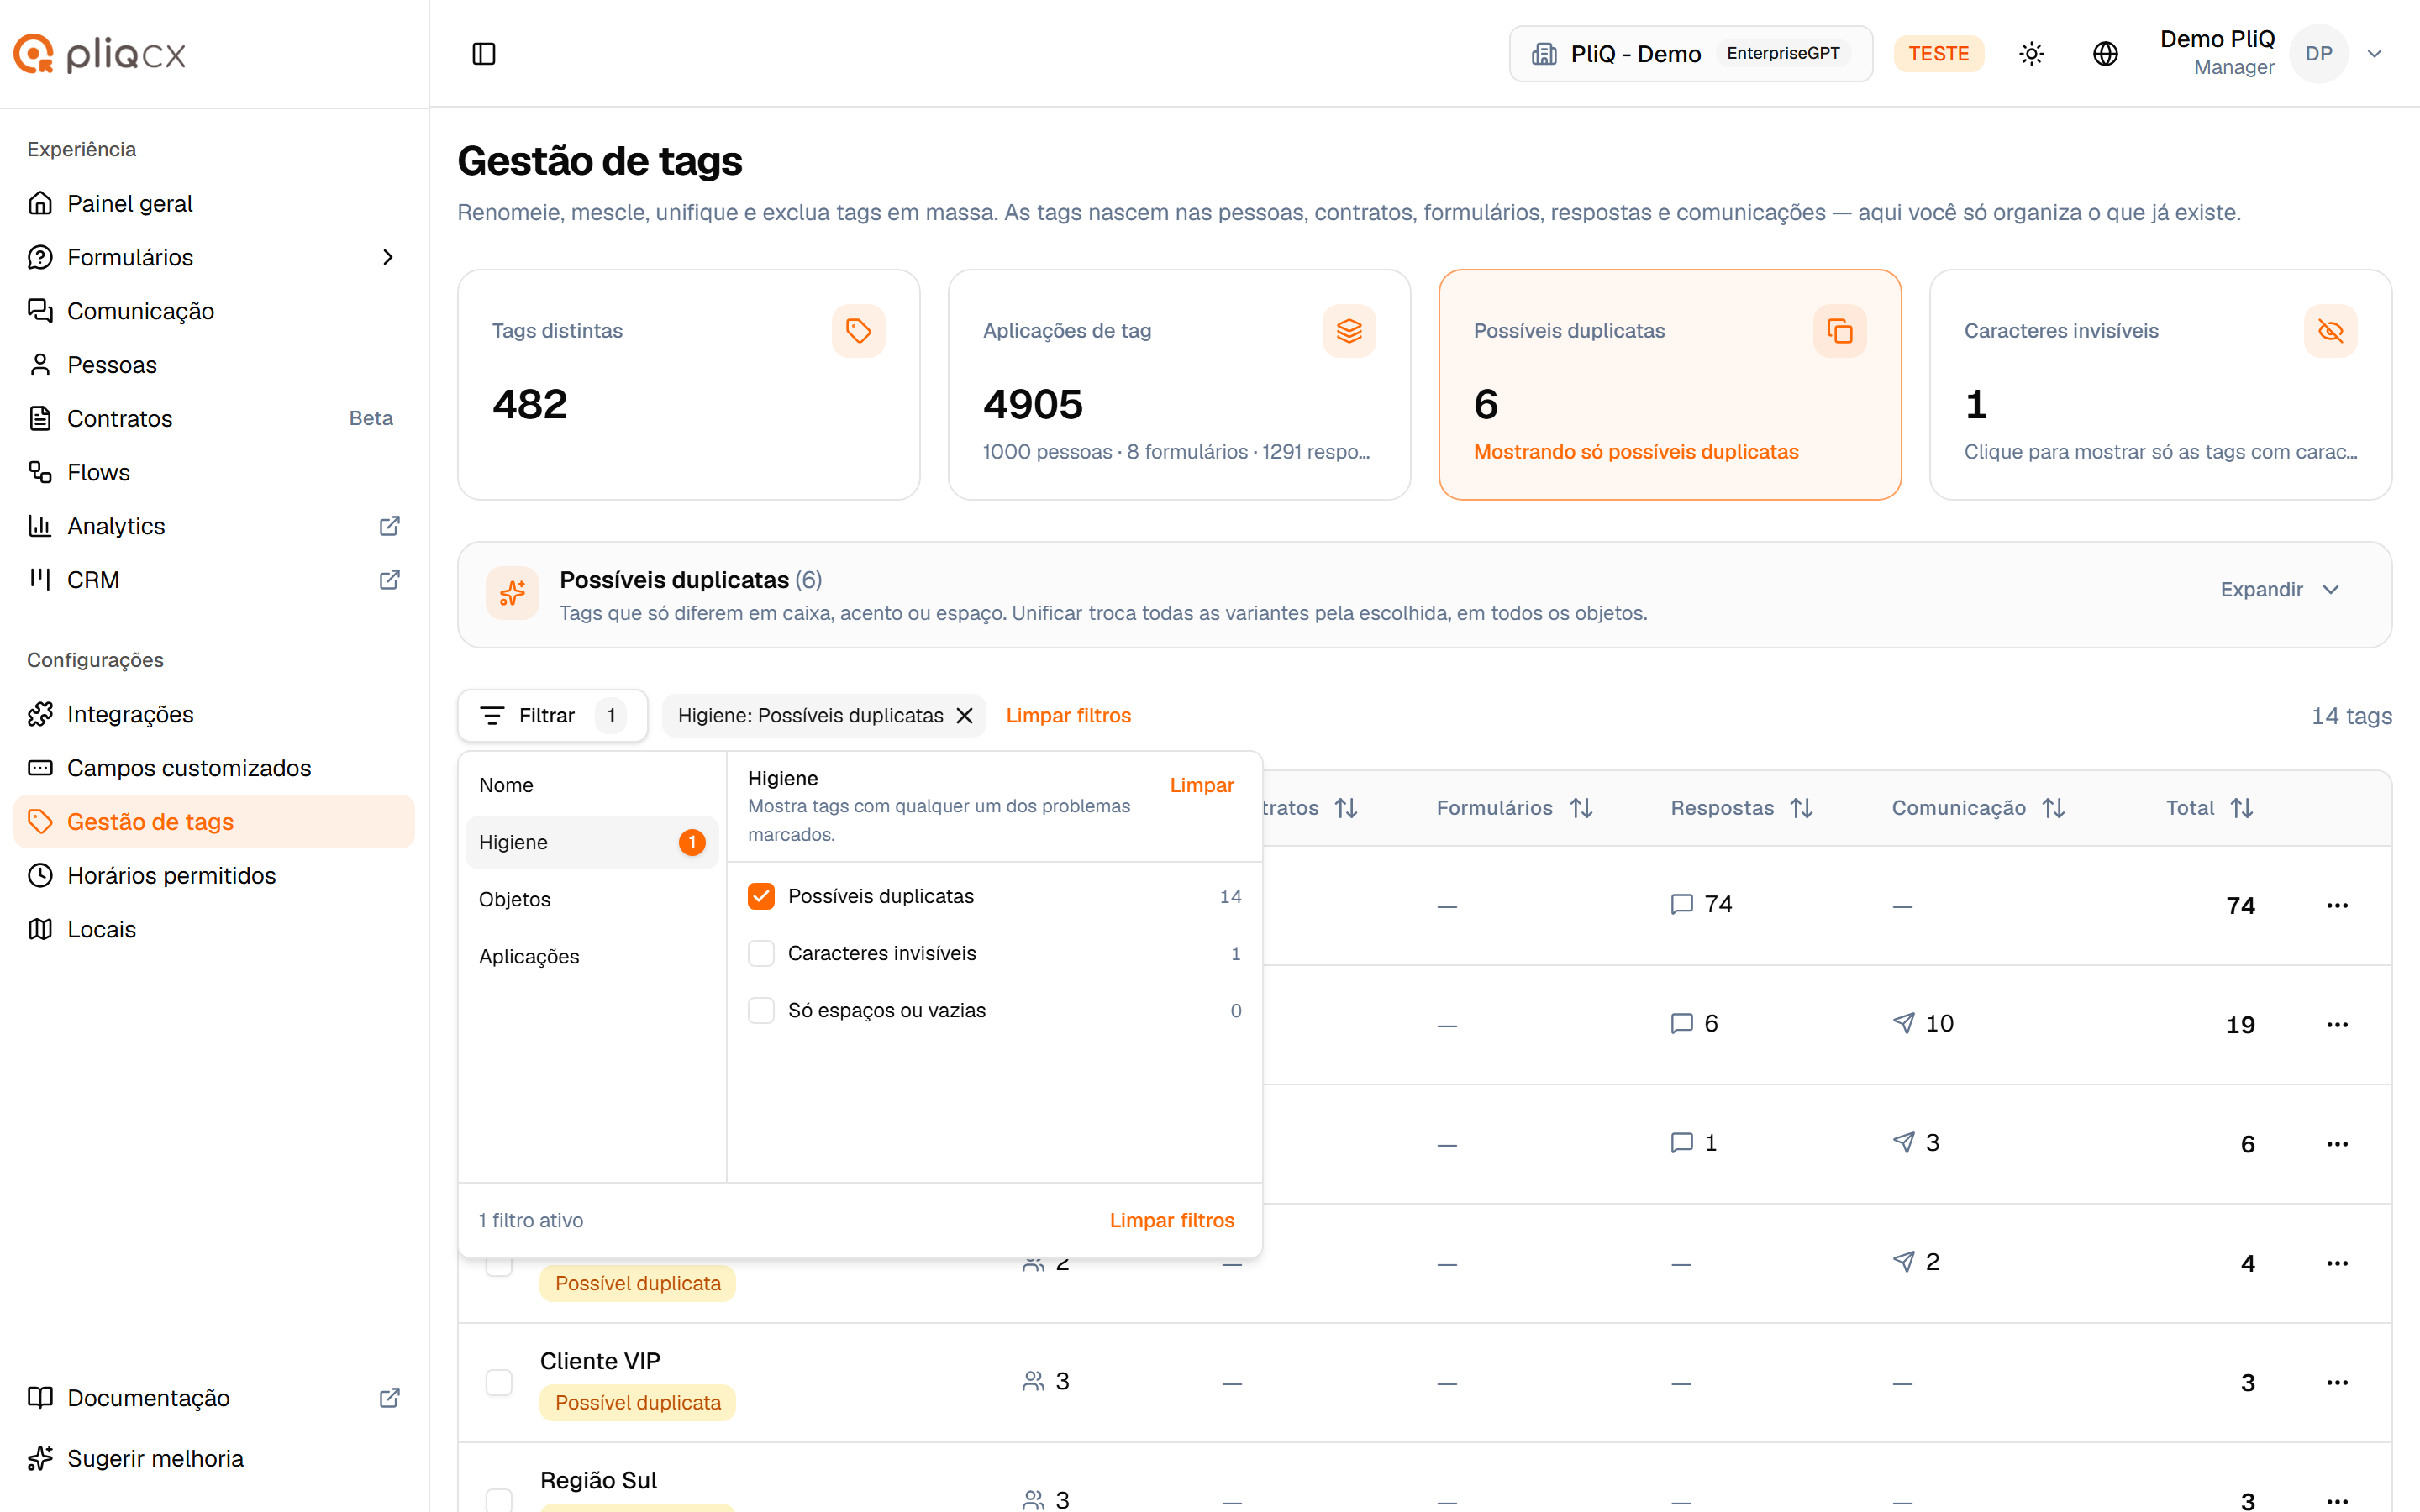Viewport: 2420px width, 1512px height.
Task: Open Sugerir melhoria in sidebar
Action: 214,1459
